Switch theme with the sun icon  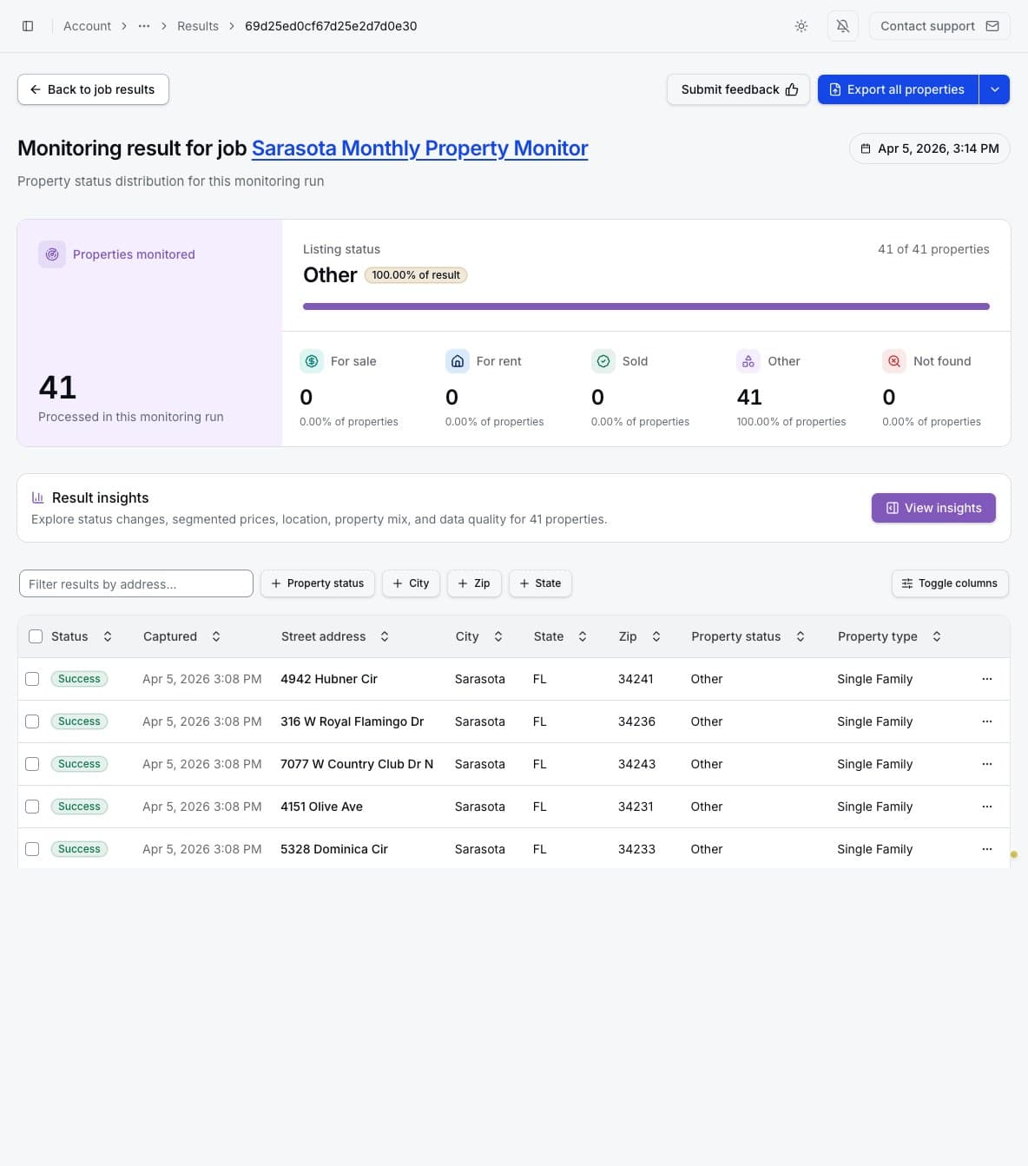pos(801,26)
